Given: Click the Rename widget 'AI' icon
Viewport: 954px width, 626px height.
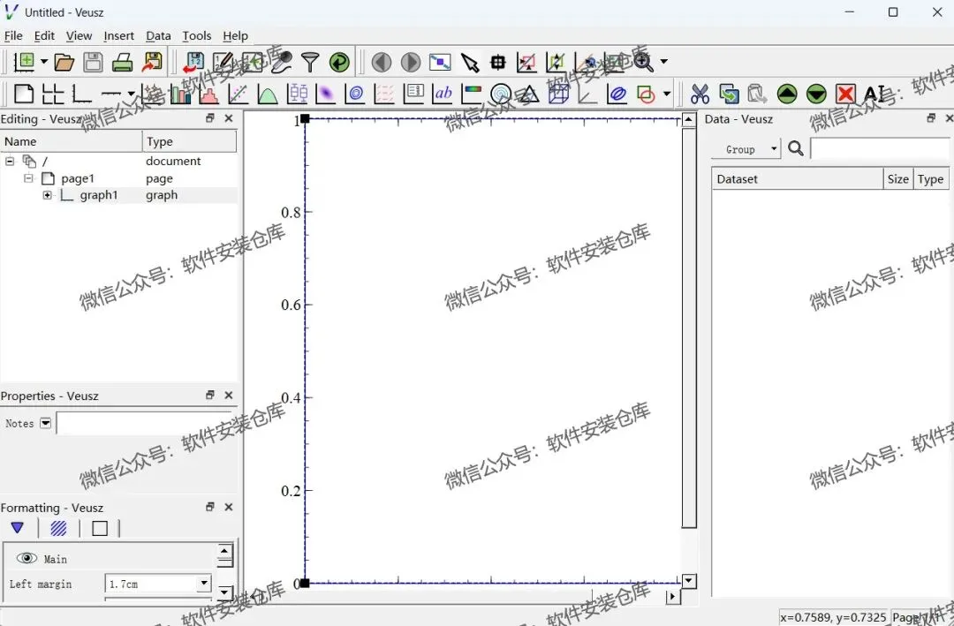Looking at the screenshot, I should [x=874, y=94].
